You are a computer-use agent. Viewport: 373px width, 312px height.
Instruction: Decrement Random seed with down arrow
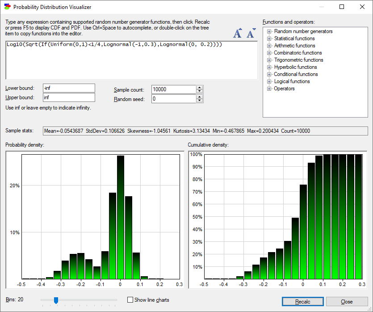pos(200,101)
